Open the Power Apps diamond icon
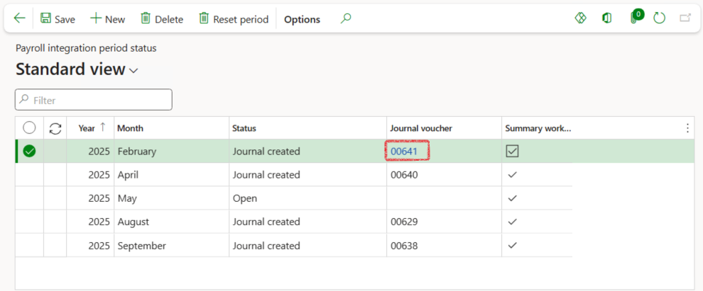The height and width of the screenshot is (291, 703). (x=580, y=18)
